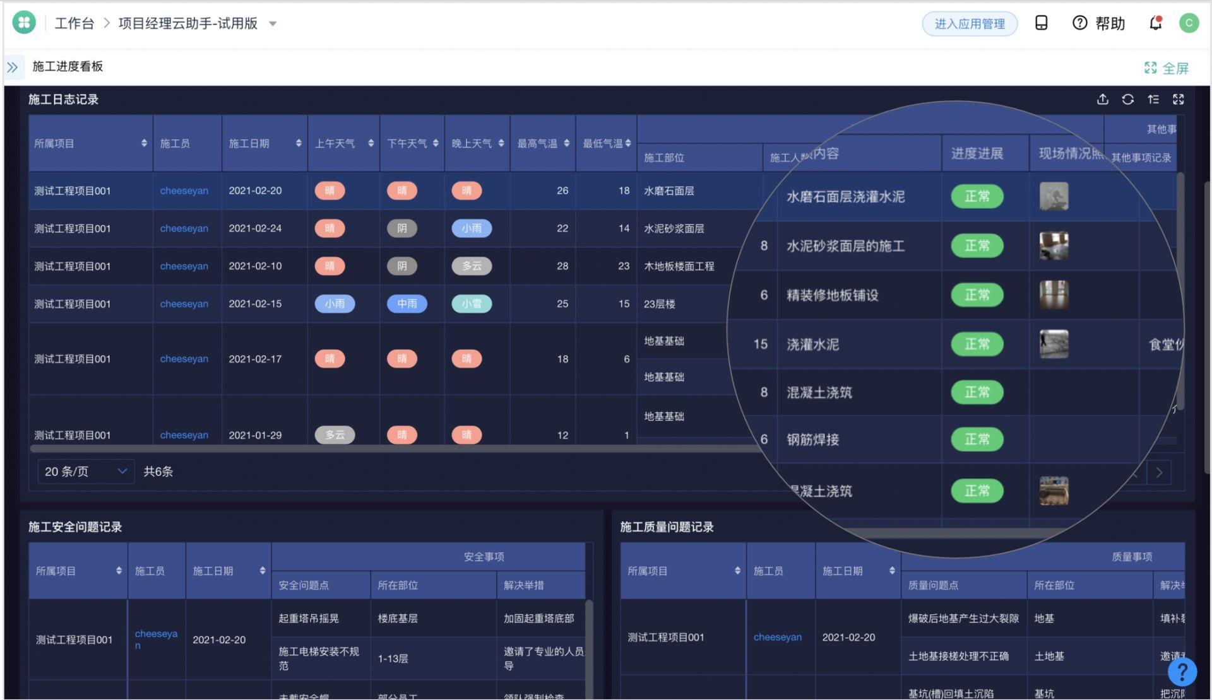Open cheeseyan link in the 施工安全问题记录 table

pyautogui.click(x=156, y=639)
